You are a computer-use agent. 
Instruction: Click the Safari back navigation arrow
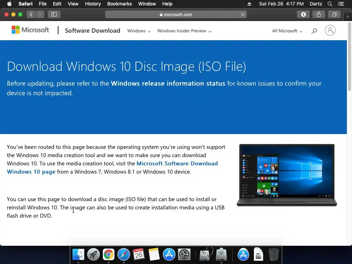(31, 14)
